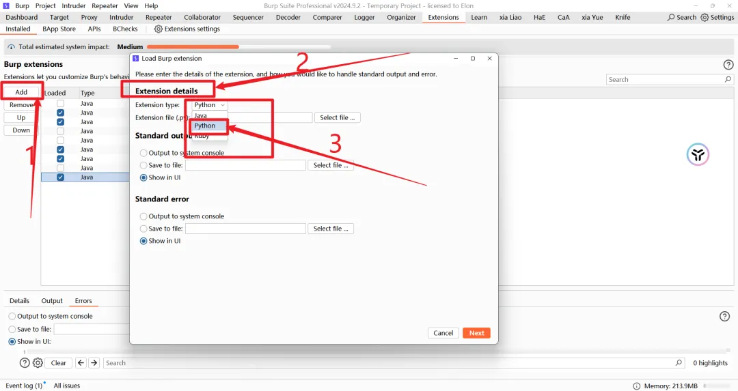Screen dimensions: 738x391
Task: Click 'Select file ...' under Standard error
Action: click(x=331, y=229)
